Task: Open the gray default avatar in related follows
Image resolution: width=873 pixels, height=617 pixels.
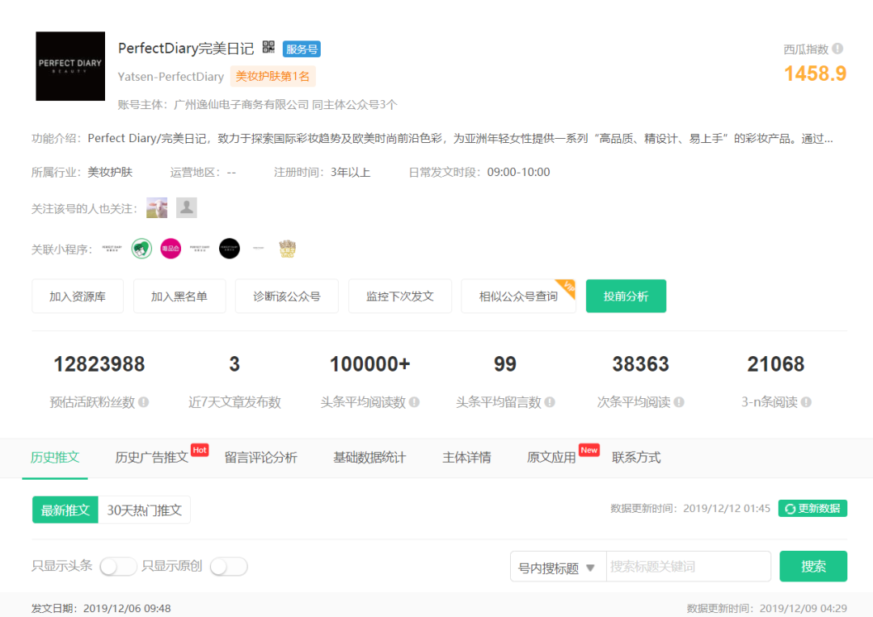Action: (x=187, y=208)
